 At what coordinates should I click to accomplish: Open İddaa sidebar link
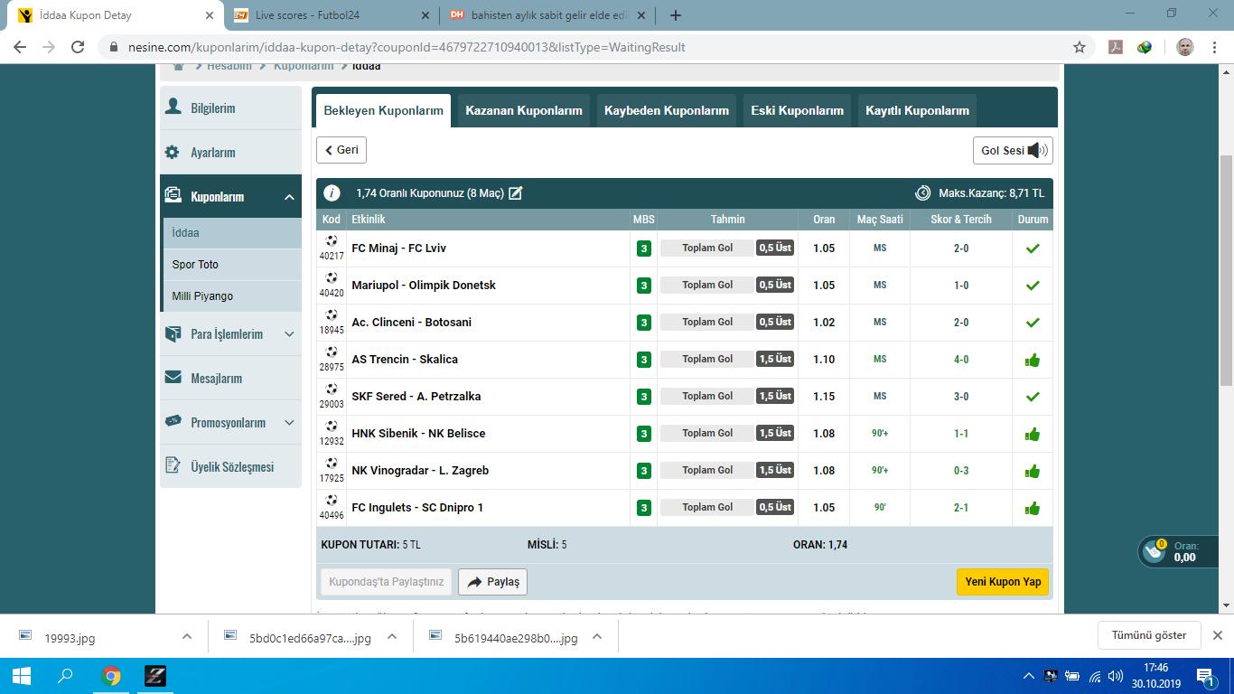pyautogui.click(x=232, y=233)
